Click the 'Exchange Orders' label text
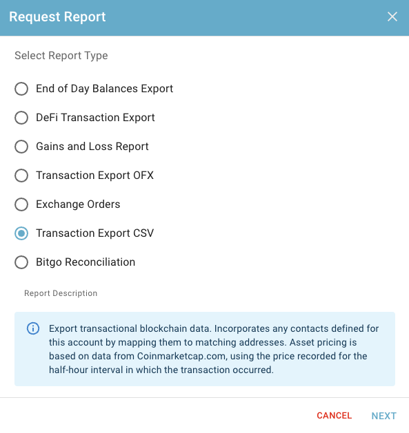Viewport: 409px width, 433px height. pyautogui.click(x=79, y=204)
